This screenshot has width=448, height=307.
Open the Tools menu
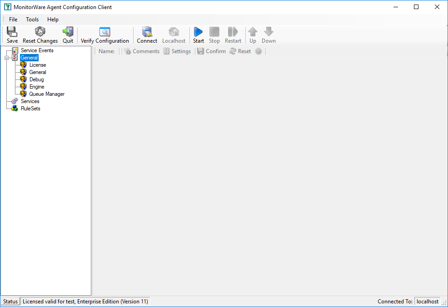coord(32,20)
